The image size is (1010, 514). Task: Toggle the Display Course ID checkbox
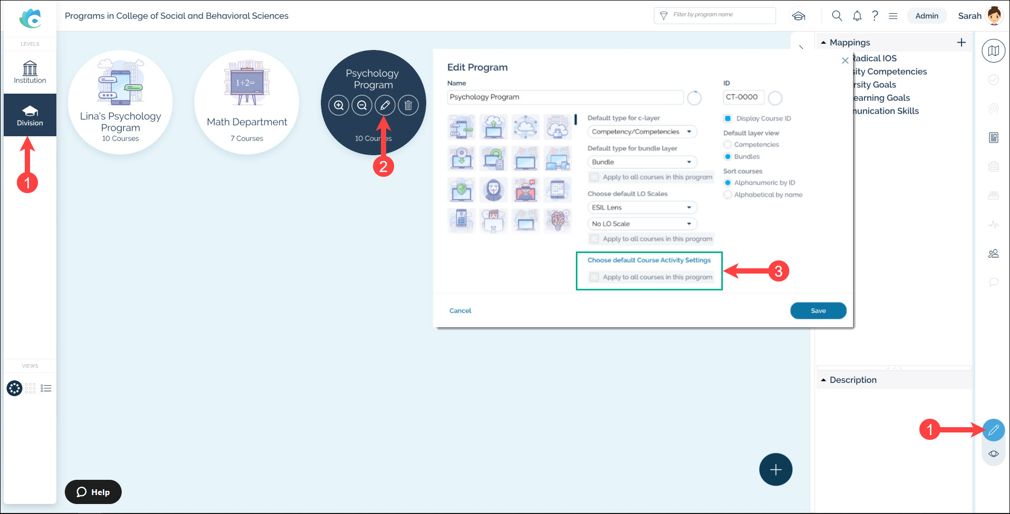point(728,118)
